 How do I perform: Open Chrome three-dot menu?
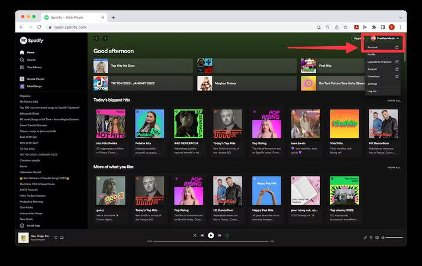point(401,27)
